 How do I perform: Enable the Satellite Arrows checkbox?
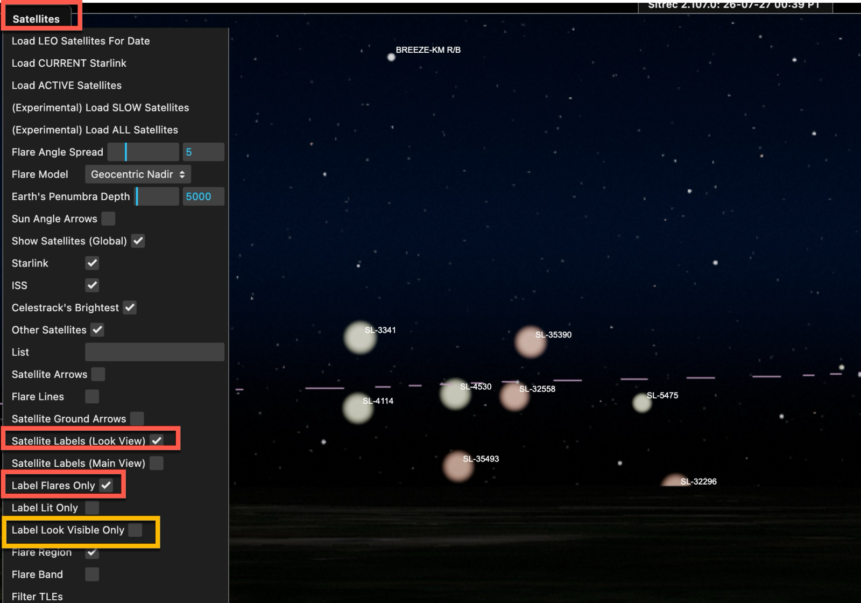coord(98,374)
